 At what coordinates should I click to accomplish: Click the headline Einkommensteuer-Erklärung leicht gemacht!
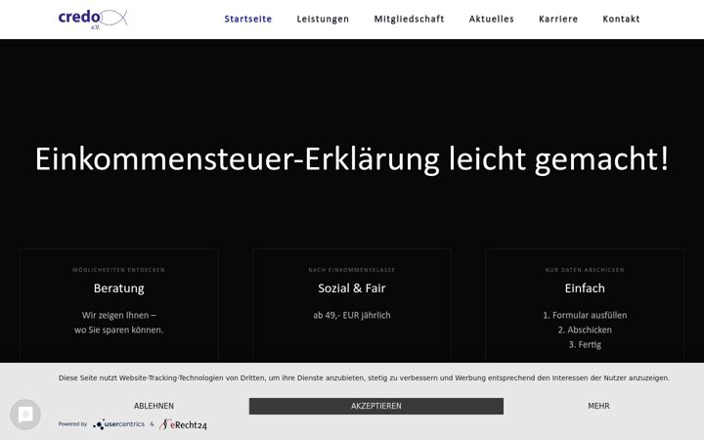pyautogui.click(x=352, y=159)
